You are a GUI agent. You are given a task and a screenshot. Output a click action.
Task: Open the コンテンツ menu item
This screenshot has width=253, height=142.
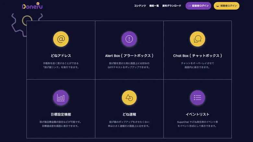point(140,6)
